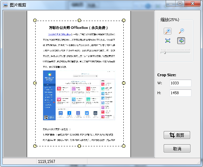Click the 裁剪 crop button
The height and width of the screenshot is (167, 203).
tap(177, 135)
